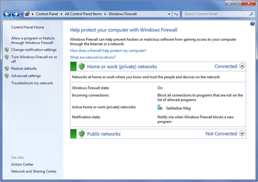The height and width of the screenshot is (182, 258).
Task: Click shield icon beside Restore defaults
Action: (x=7, y=69)
